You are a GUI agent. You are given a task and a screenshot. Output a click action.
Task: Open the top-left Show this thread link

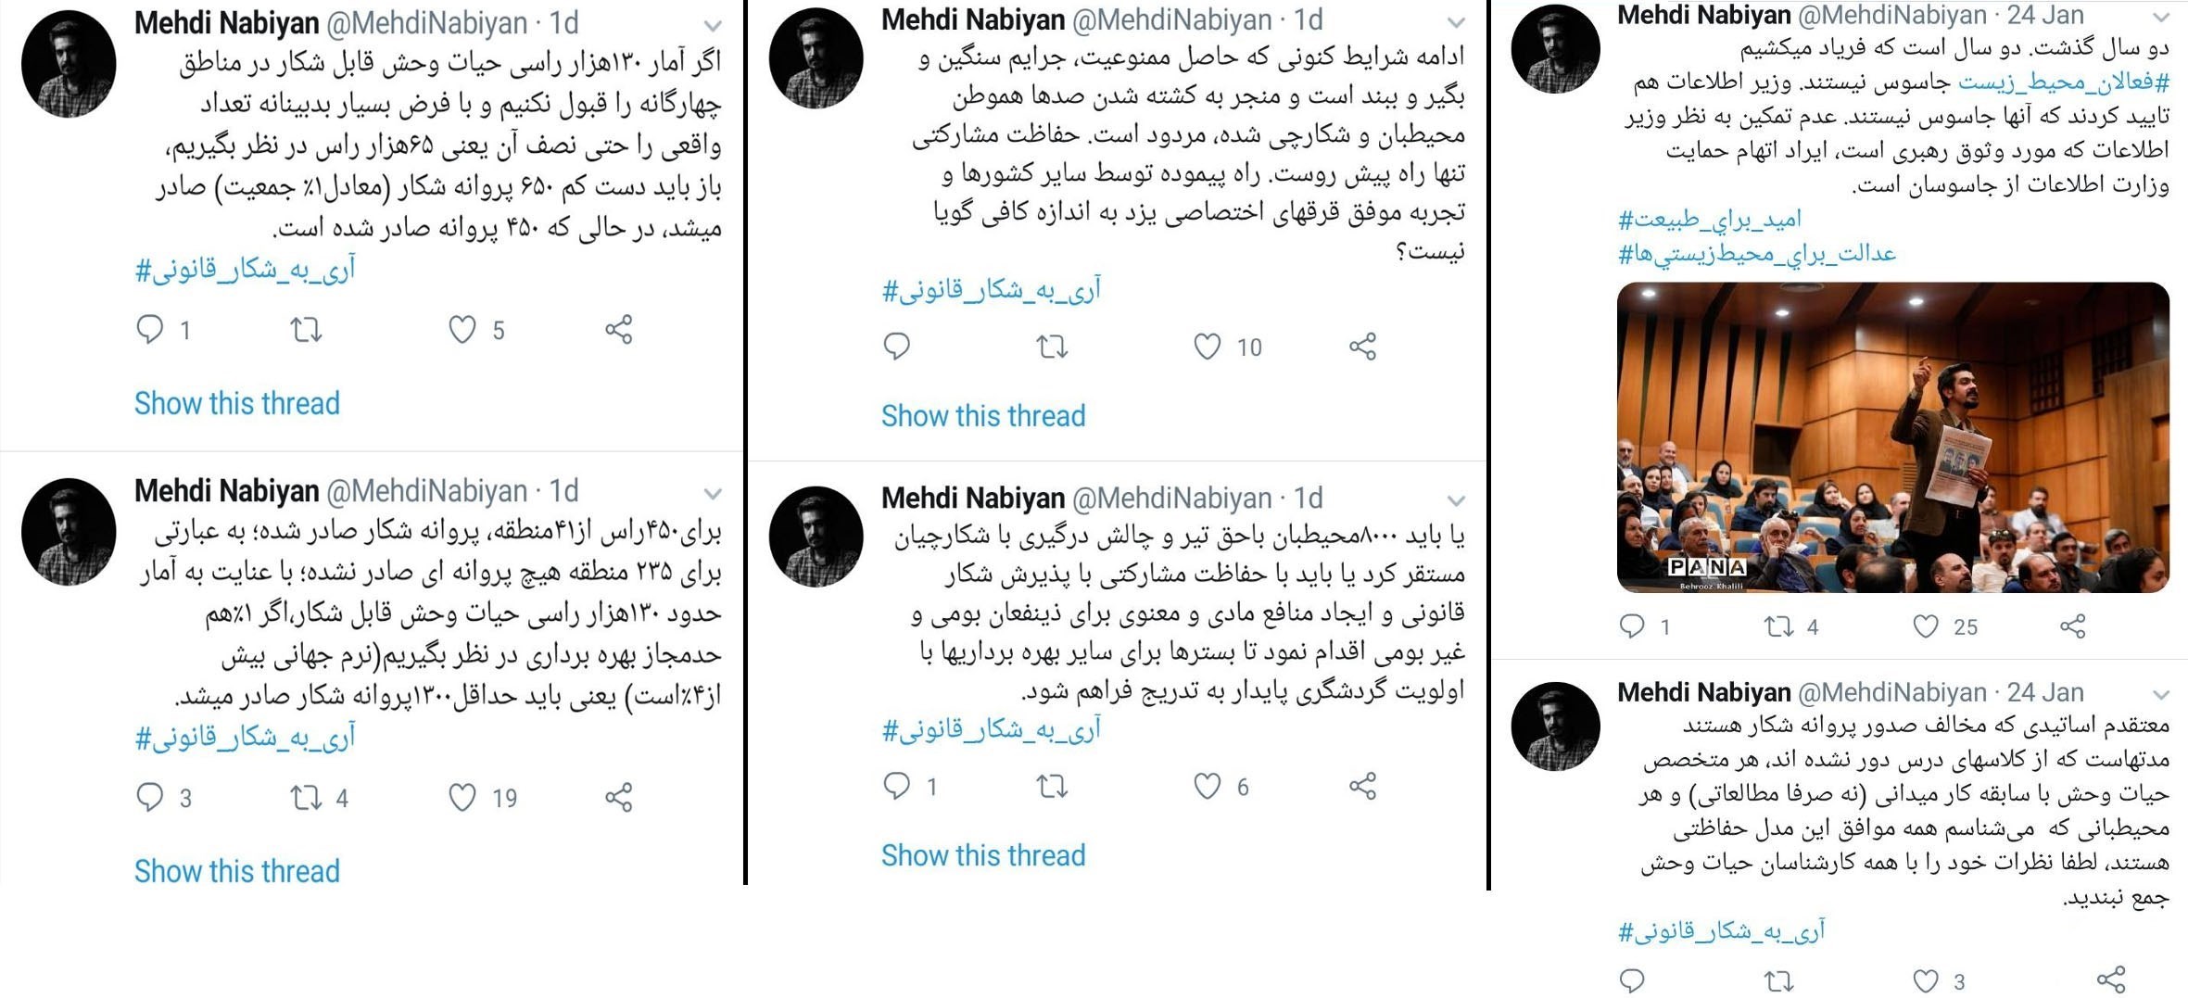coord(236,403)
